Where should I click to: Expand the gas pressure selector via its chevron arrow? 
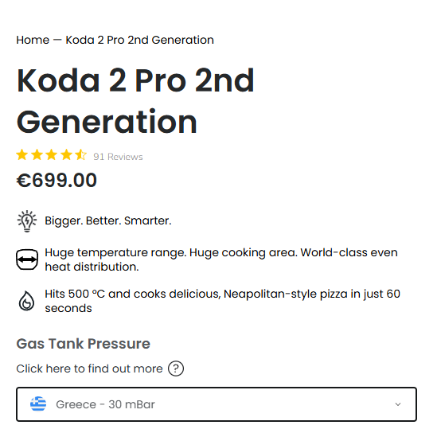pyautogui.click(x=398, y=404)
